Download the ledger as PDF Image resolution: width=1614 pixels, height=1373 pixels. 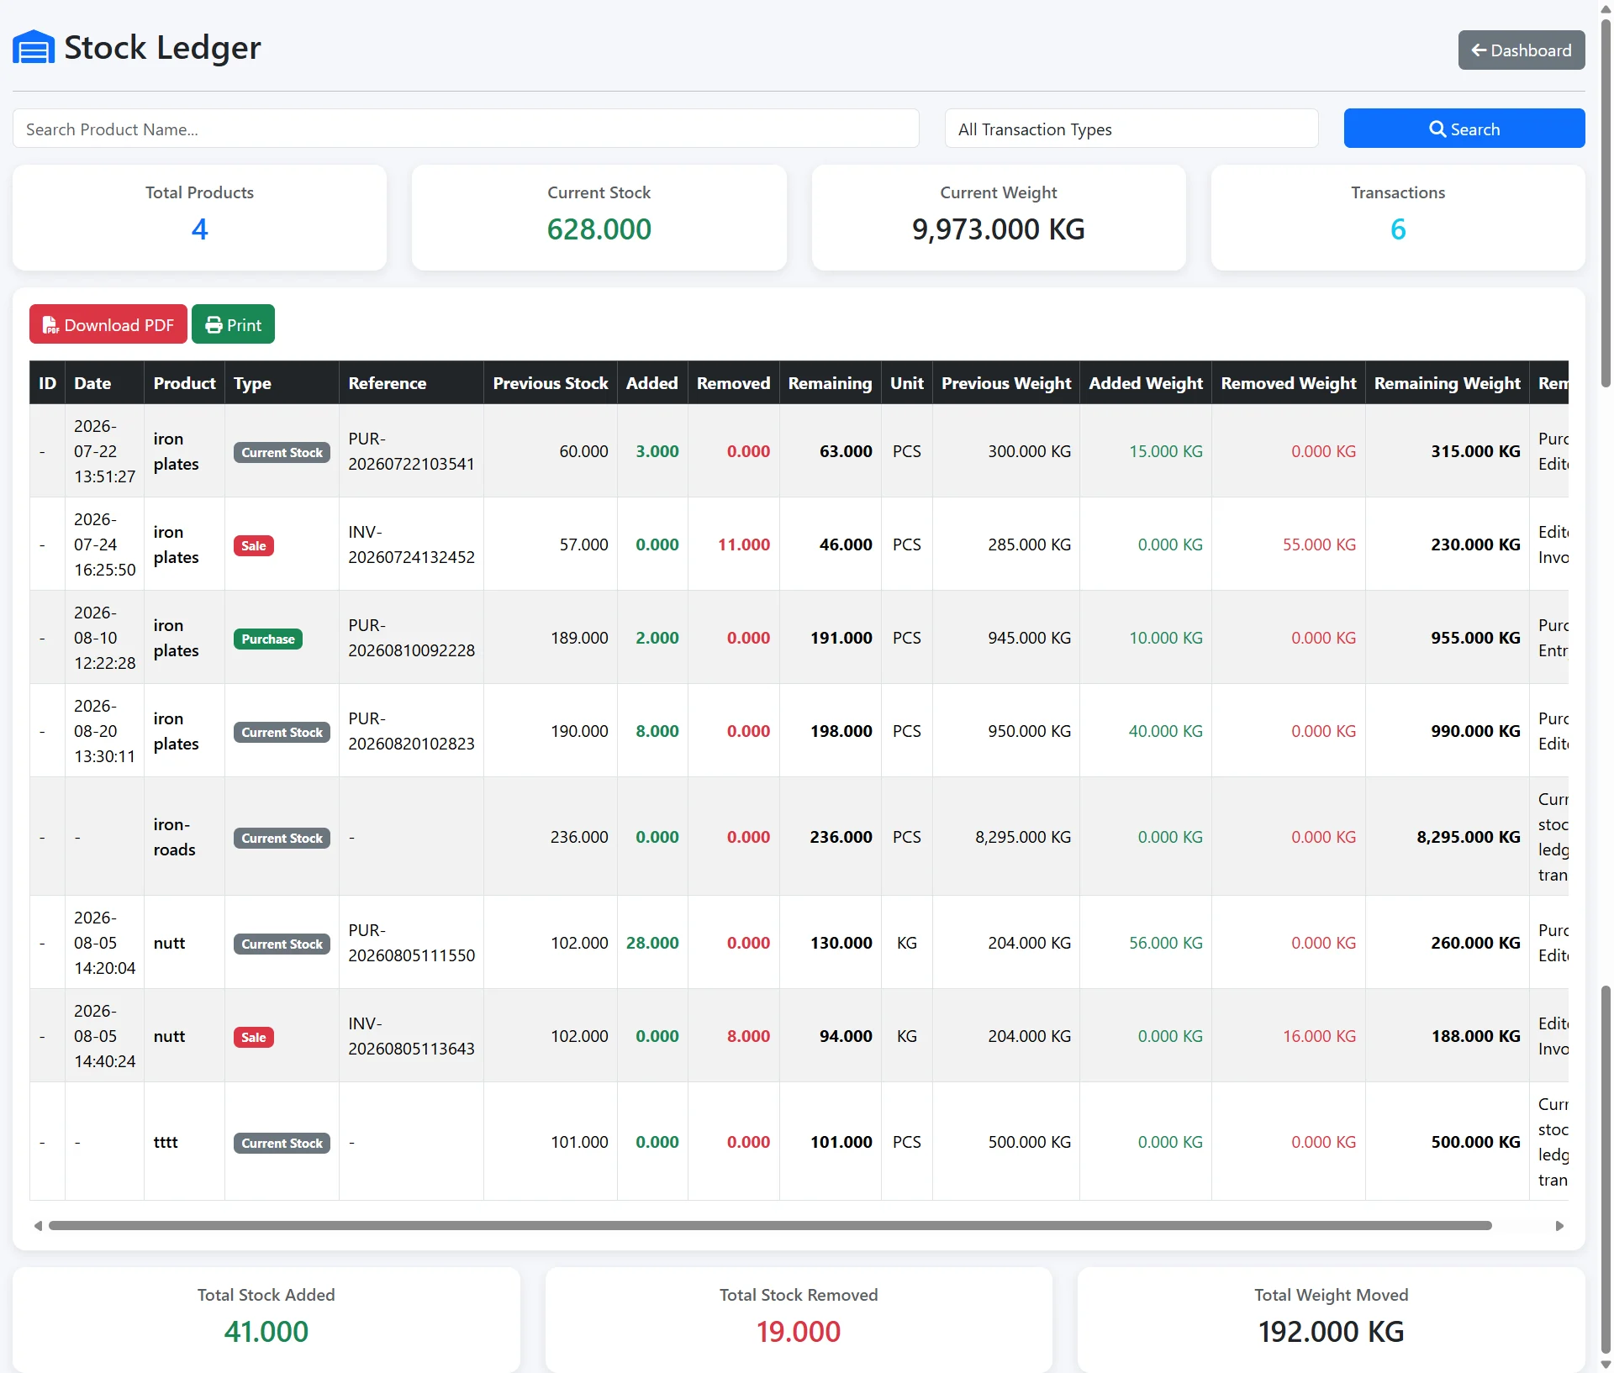(x=108, y=324)
